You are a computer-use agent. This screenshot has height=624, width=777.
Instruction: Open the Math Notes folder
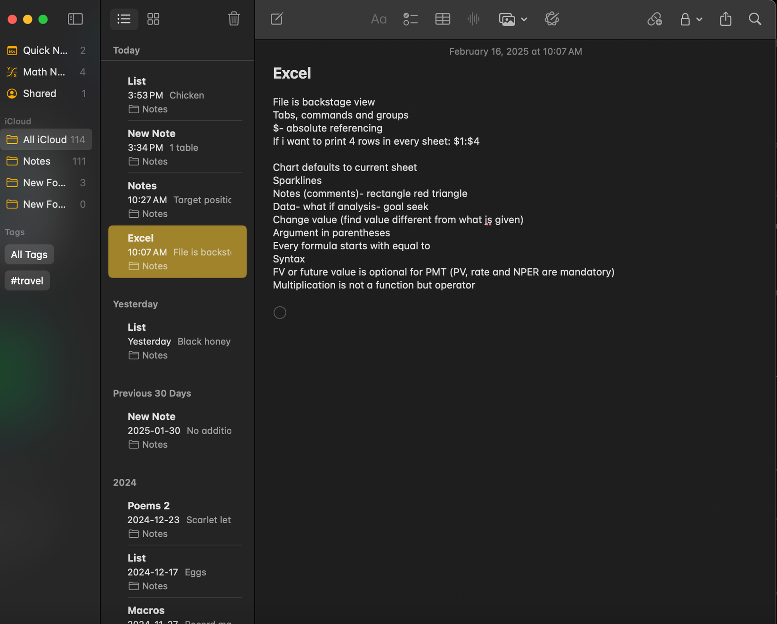click(x=44, y=72)
